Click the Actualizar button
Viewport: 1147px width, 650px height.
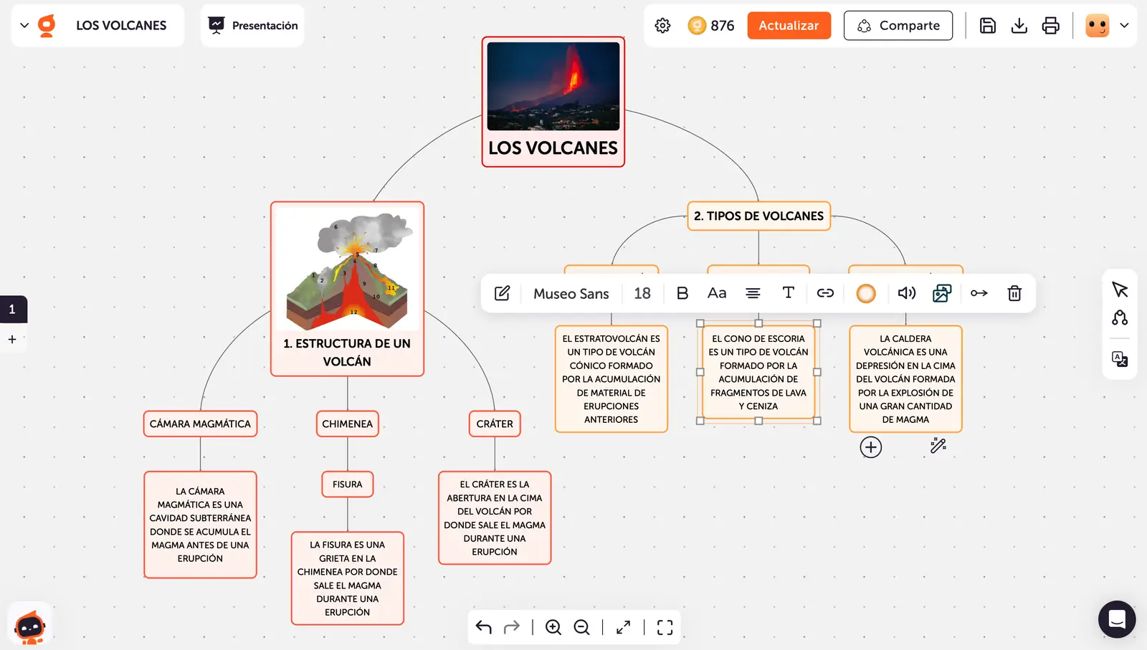789,26
